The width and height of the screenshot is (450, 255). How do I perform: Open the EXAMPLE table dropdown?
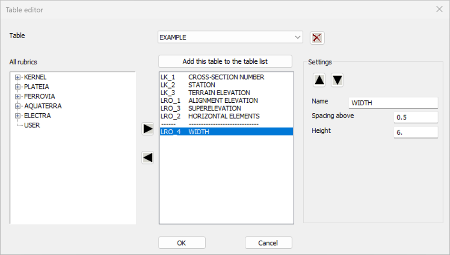298,37
